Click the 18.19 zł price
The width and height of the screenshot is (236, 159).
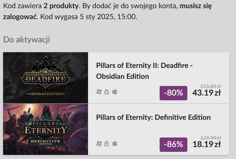point(207,144)
